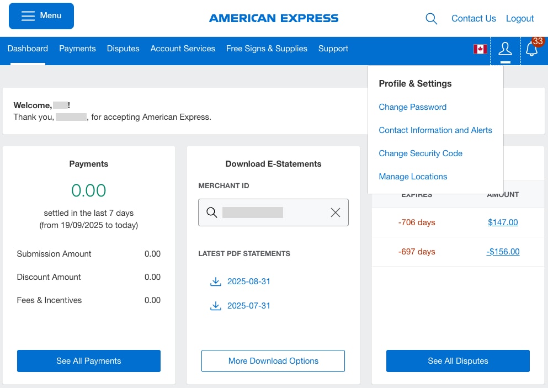The image size is (548, 388).
Task: Click the download icon beside 2025-07-31
Action: tap(216, 306)
